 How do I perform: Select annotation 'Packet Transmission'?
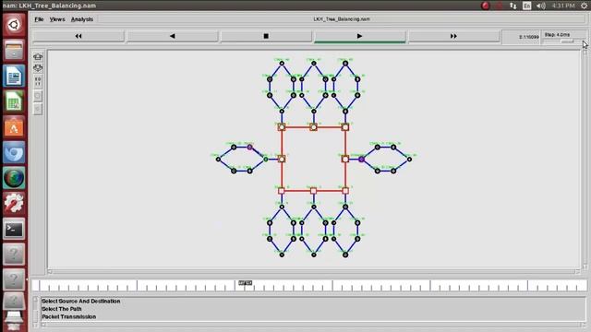click(x=69, y=317)
